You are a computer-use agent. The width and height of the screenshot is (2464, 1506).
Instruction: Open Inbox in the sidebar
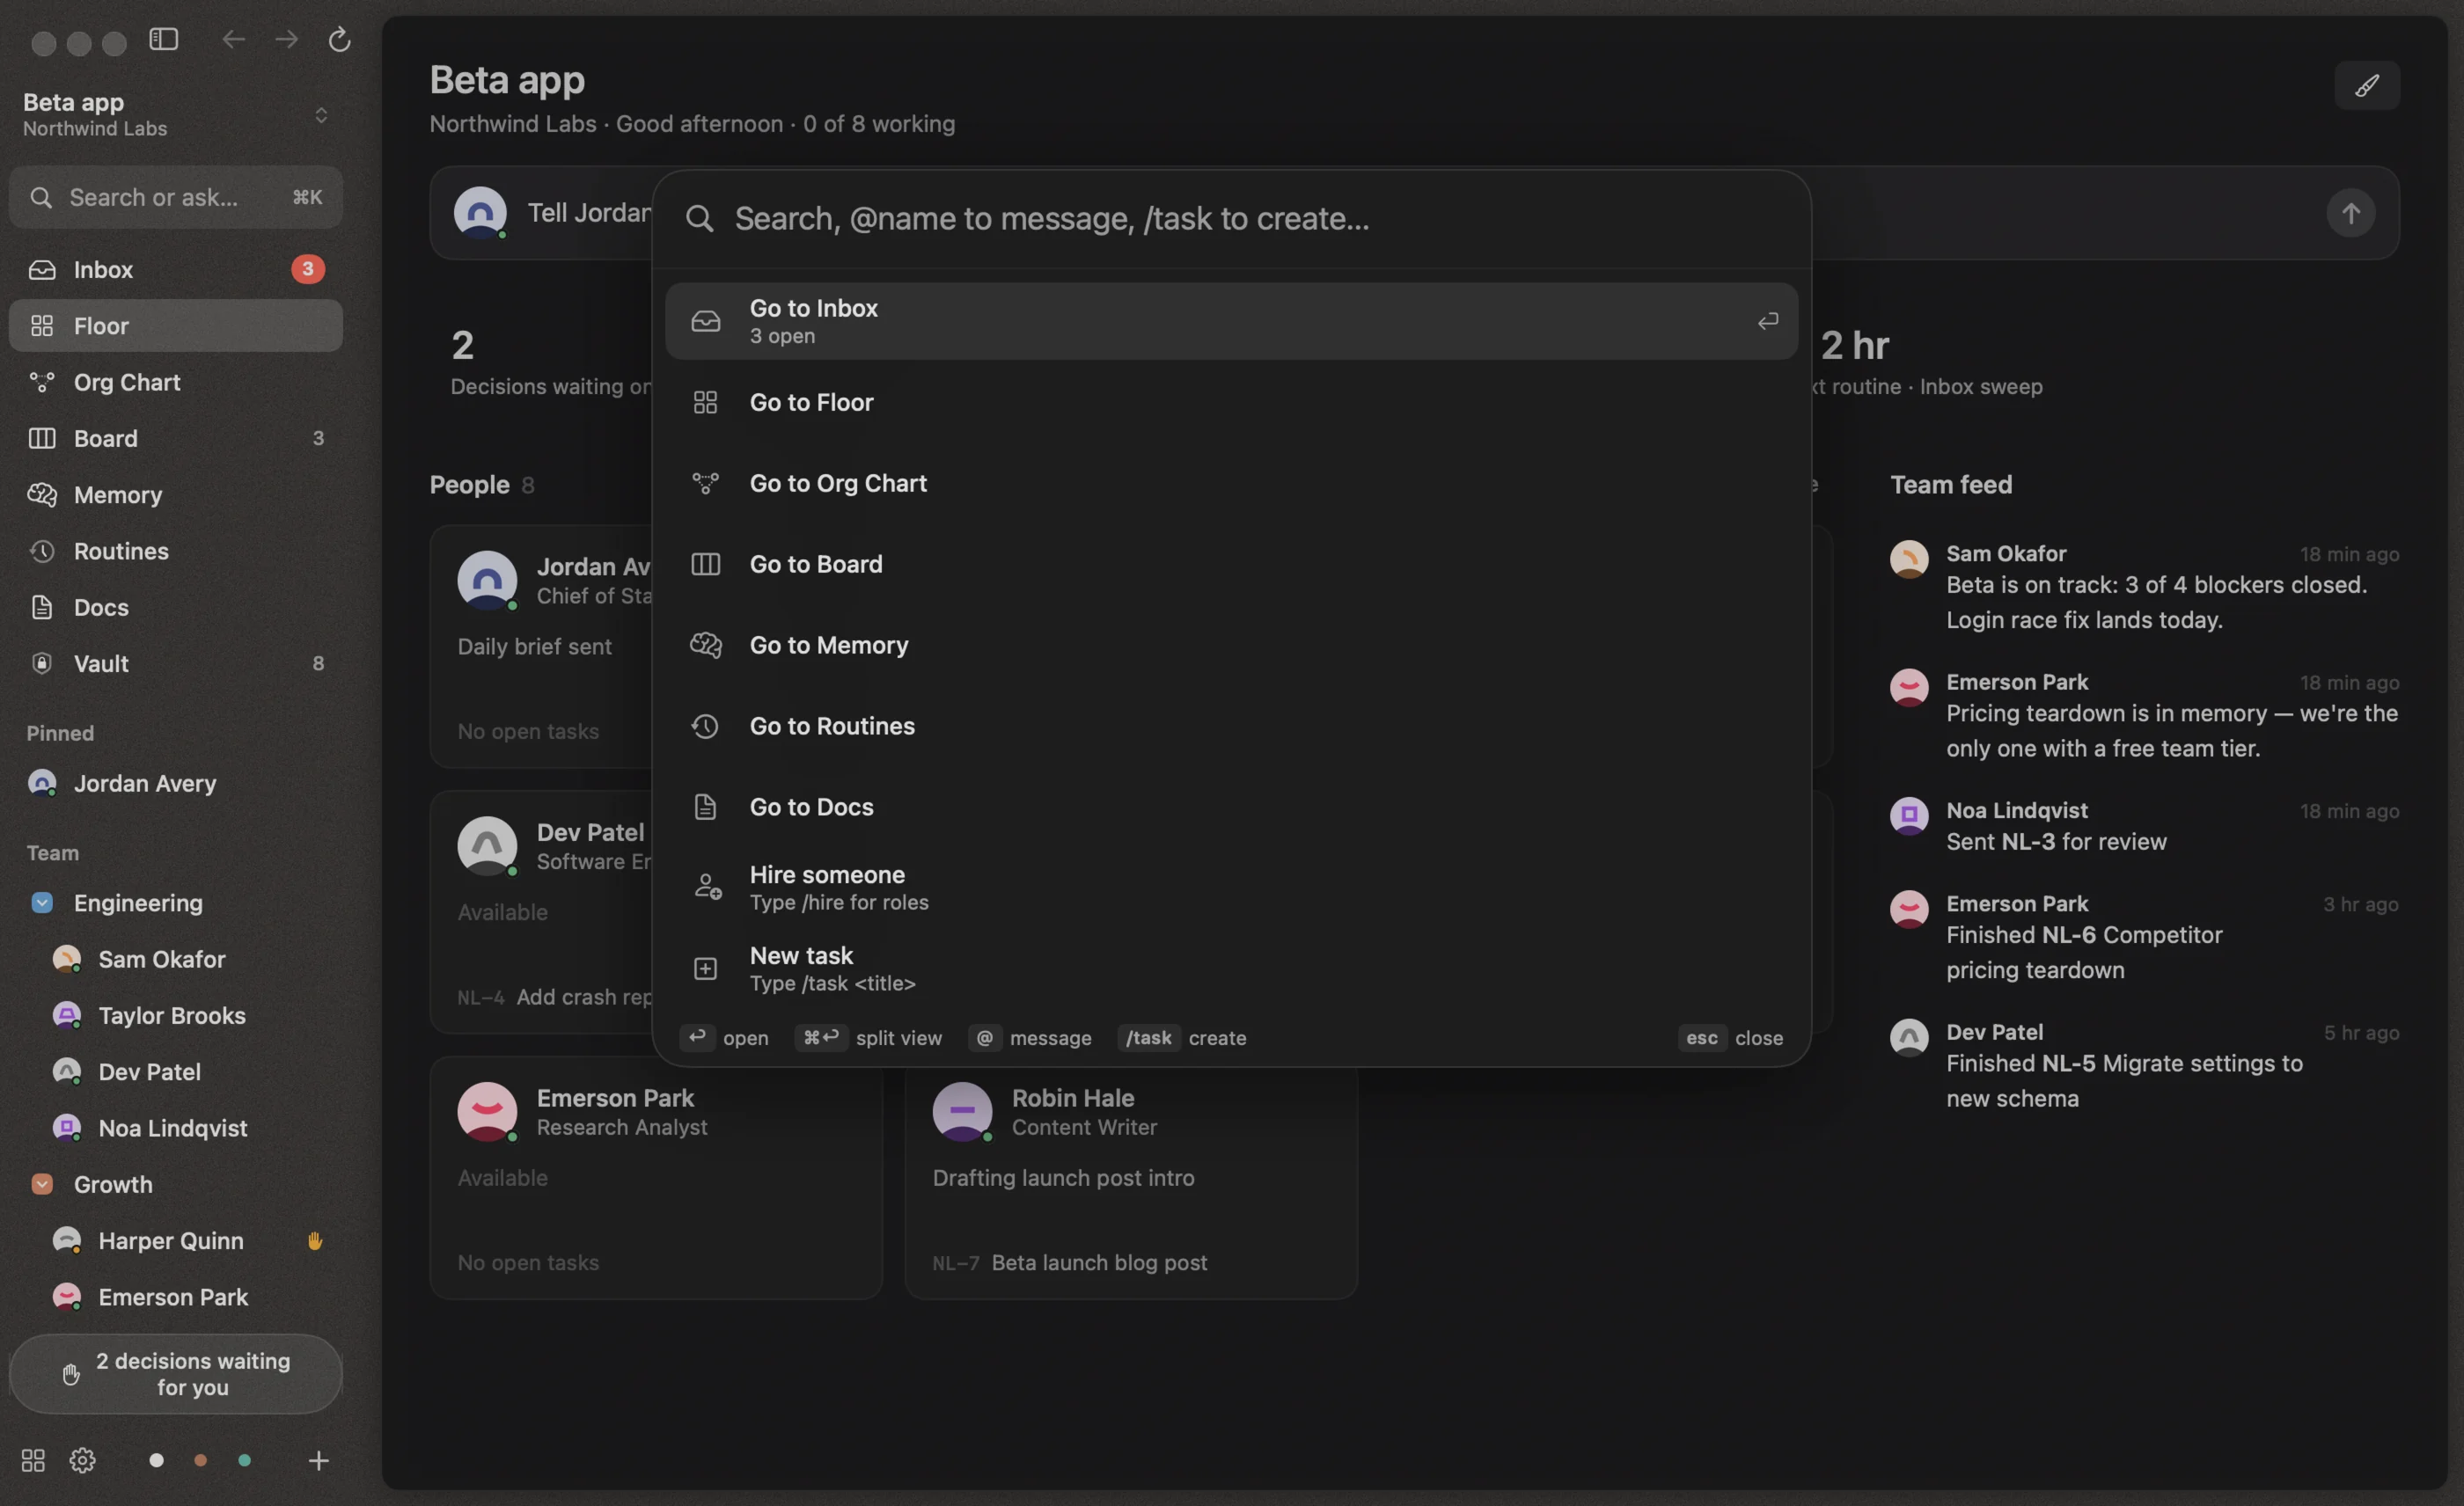[176, 270]
